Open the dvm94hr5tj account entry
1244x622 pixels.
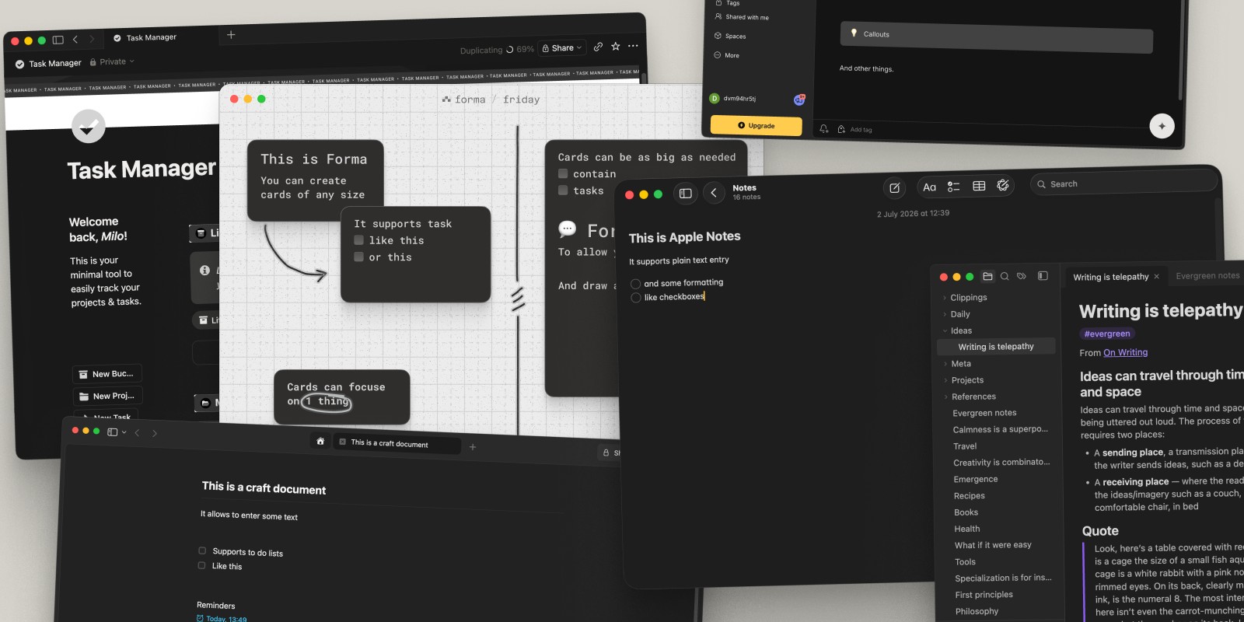[732, 99]
